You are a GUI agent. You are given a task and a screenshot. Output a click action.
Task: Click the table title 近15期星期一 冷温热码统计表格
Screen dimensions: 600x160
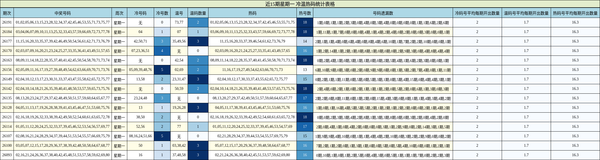click(300, 4)
